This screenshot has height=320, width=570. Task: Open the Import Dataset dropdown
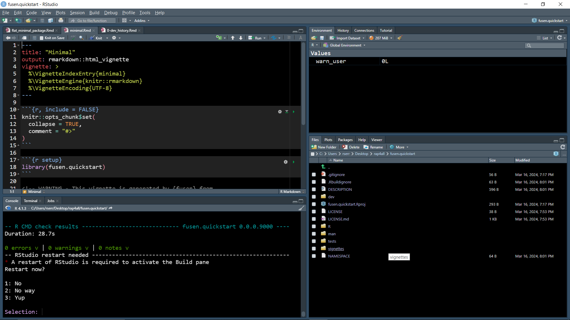click(x=348, y=38)
